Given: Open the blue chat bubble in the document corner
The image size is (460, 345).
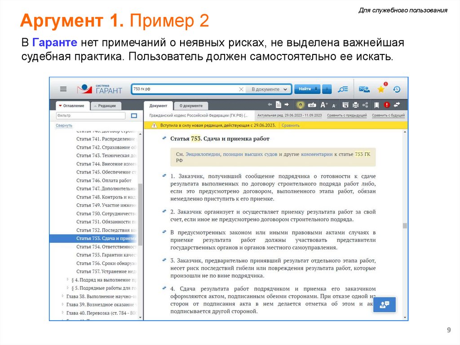Looking at the screenshot, I should (x=384, y=305).
